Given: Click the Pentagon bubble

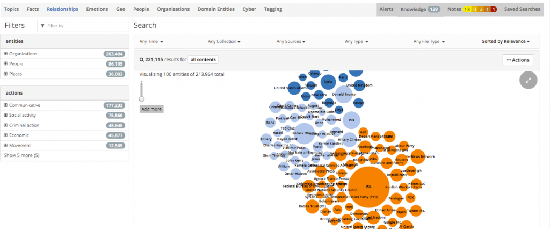Looking at the screenshot, I should click(x=396, y=199).
